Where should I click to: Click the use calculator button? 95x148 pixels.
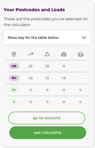click(48, 133)
